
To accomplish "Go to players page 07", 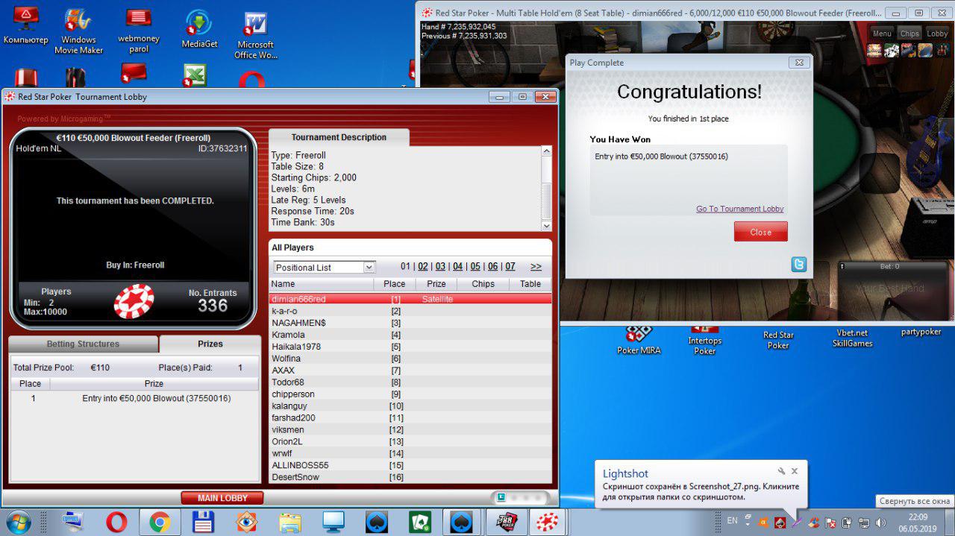I will [x=510, y=266].
